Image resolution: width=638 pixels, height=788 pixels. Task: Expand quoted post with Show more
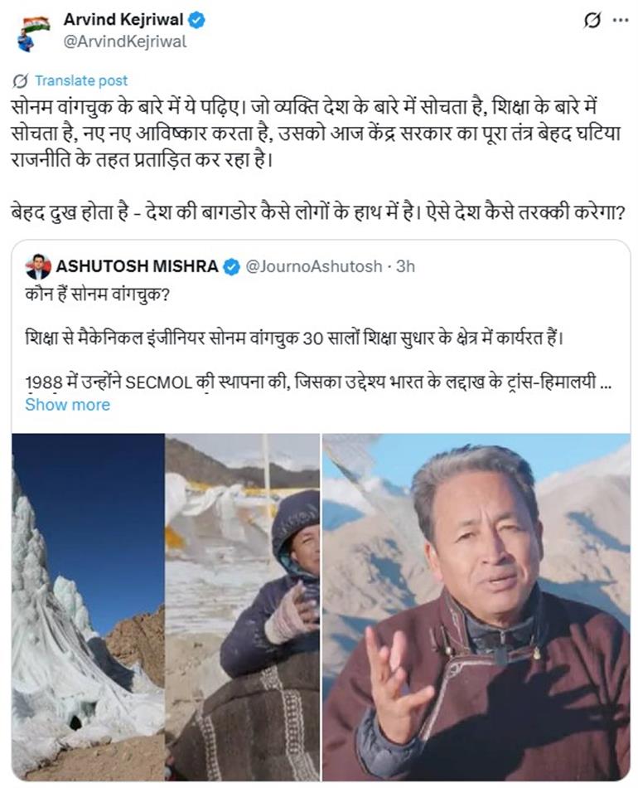click(67, 405)
